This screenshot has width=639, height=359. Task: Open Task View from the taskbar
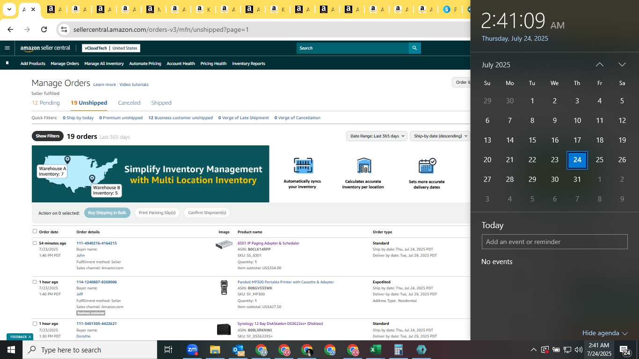coord(168,350)
